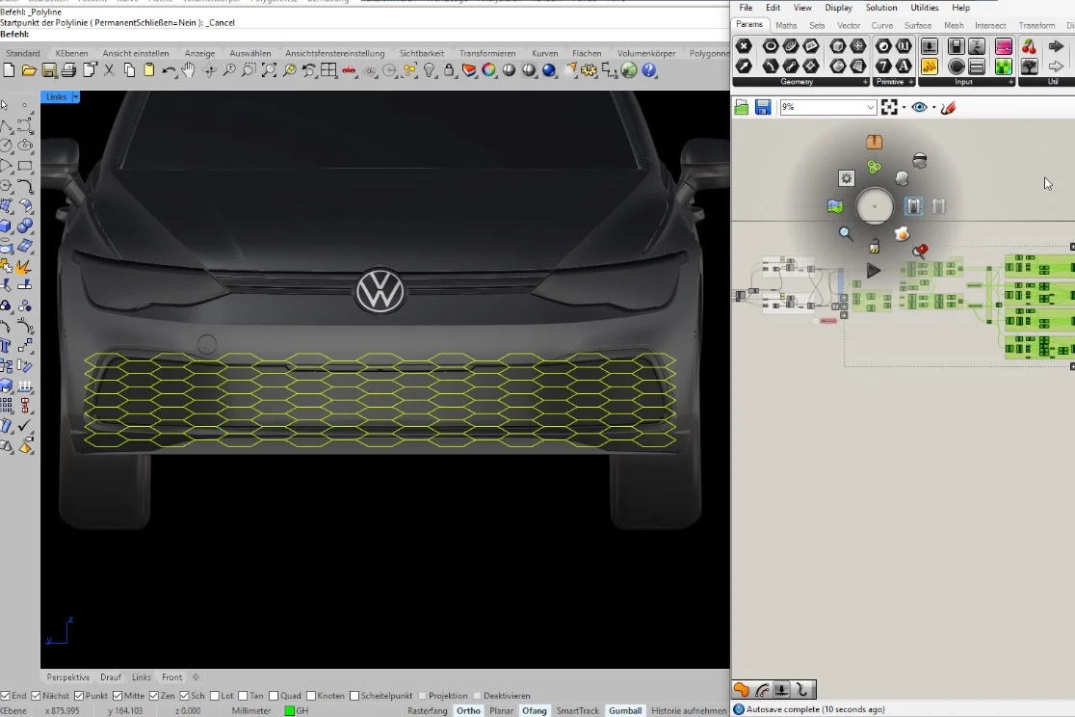Click the Grasshopper open file green icon
1075x717 pixels.
741,107
